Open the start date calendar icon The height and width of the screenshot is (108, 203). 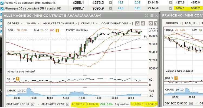33,104
